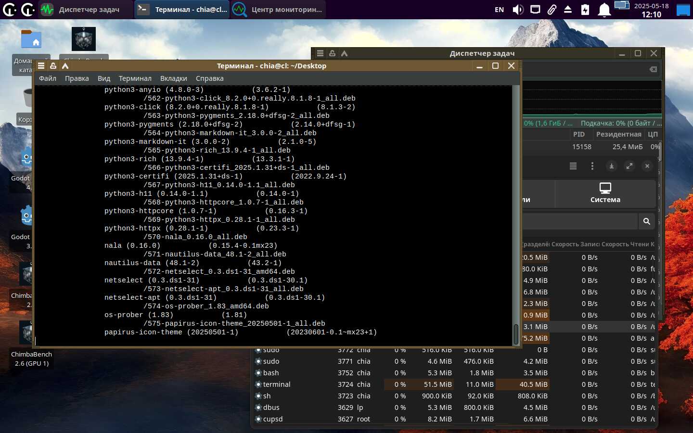Sort by Скорость Записи column header

click(575, 244)
